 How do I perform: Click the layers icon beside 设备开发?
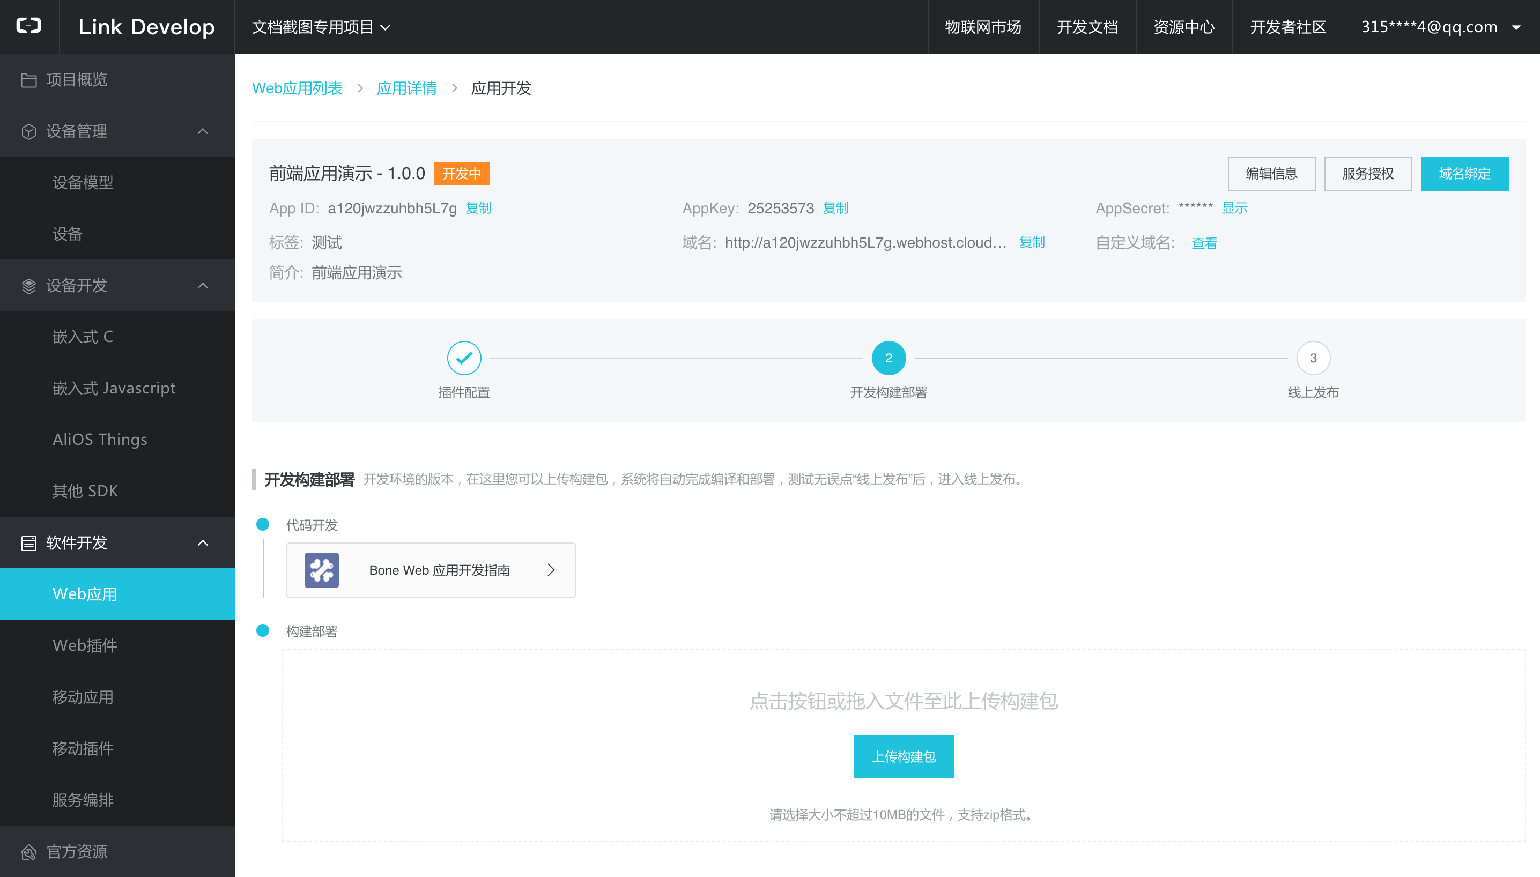[28, 286]
